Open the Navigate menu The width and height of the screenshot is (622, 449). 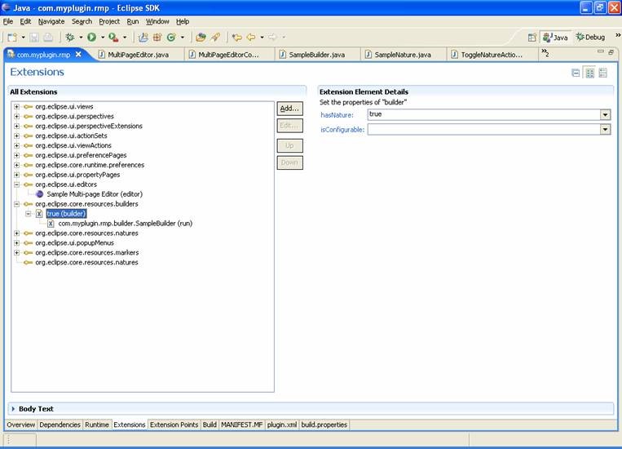[x=51, y=21]
